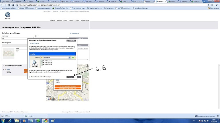The width and height of the screenshot is (220, 123).
Task: Click the Volkswagen logo
Action: tap(8, 15)
